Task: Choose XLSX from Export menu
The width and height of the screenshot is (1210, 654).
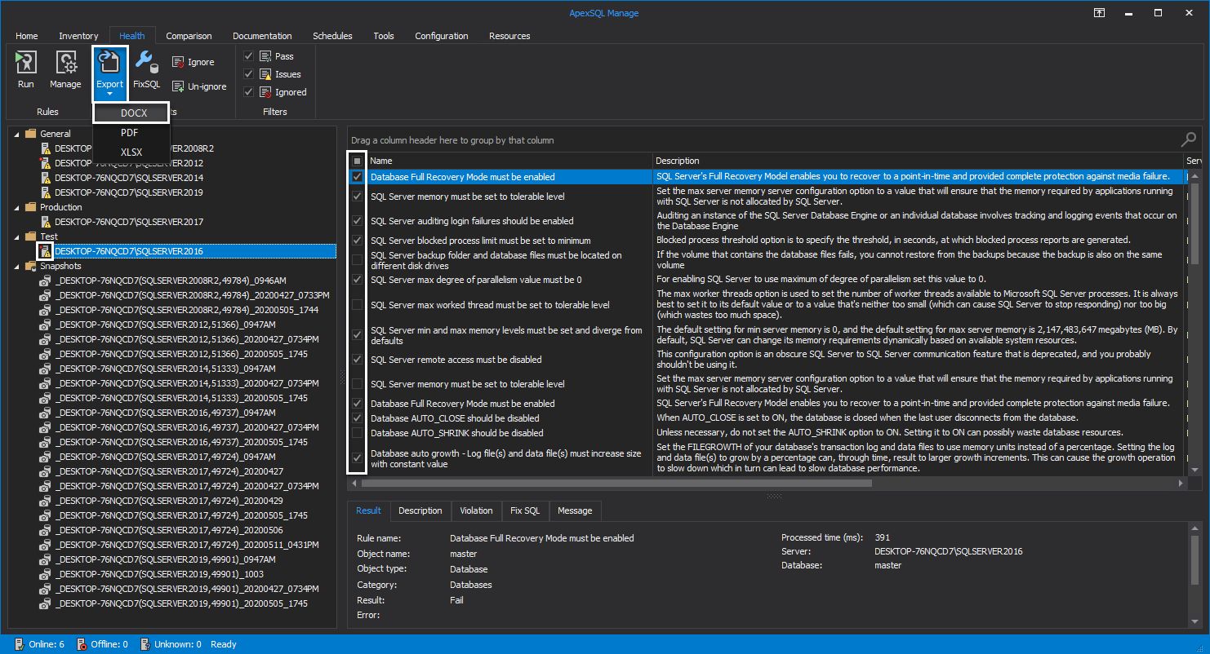Action: tap(131, 152)
